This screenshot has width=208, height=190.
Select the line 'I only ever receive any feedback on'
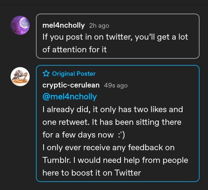pos(109,147)
